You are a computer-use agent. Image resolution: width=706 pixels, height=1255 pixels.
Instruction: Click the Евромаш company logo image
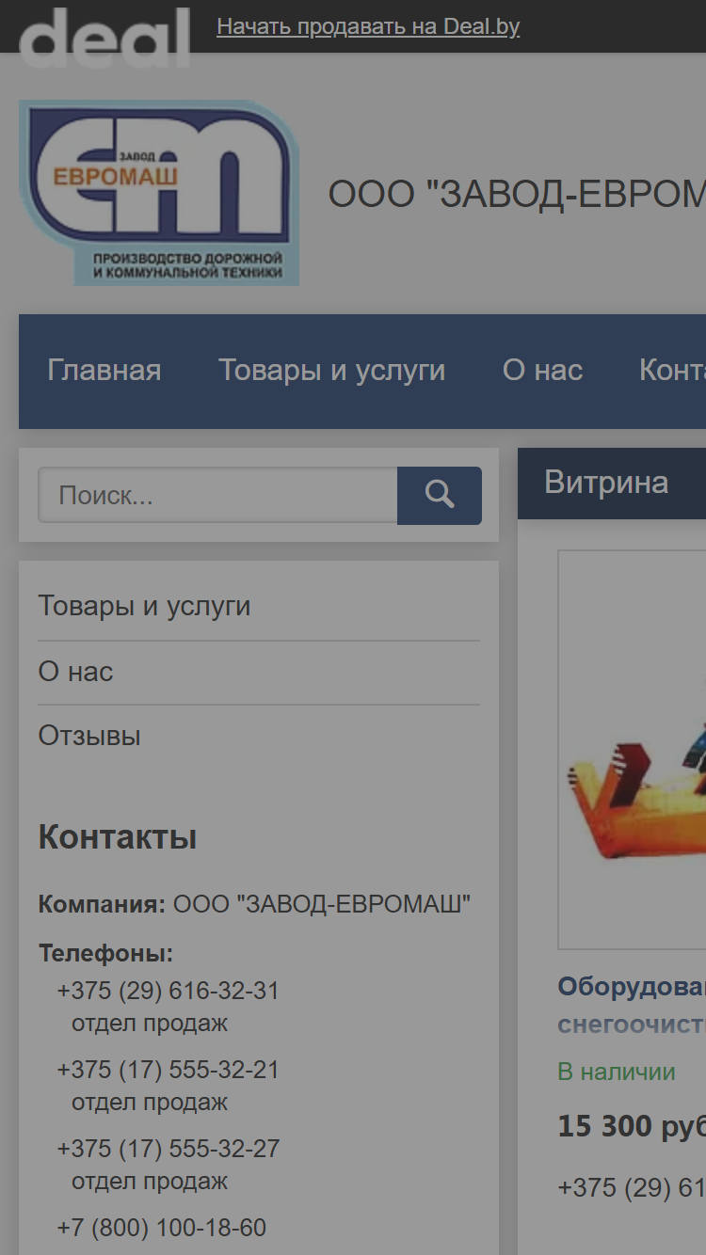[x=159, y=193]
